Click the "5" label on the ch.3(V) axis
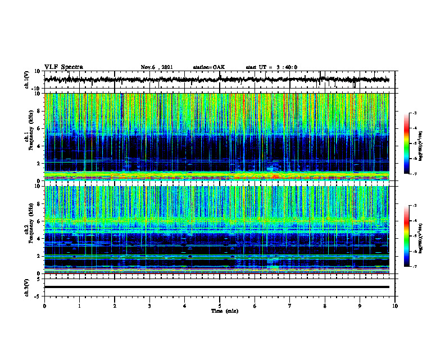Viewport: 445px width, 343px height. pyautogui.click(x=39, y=279)
